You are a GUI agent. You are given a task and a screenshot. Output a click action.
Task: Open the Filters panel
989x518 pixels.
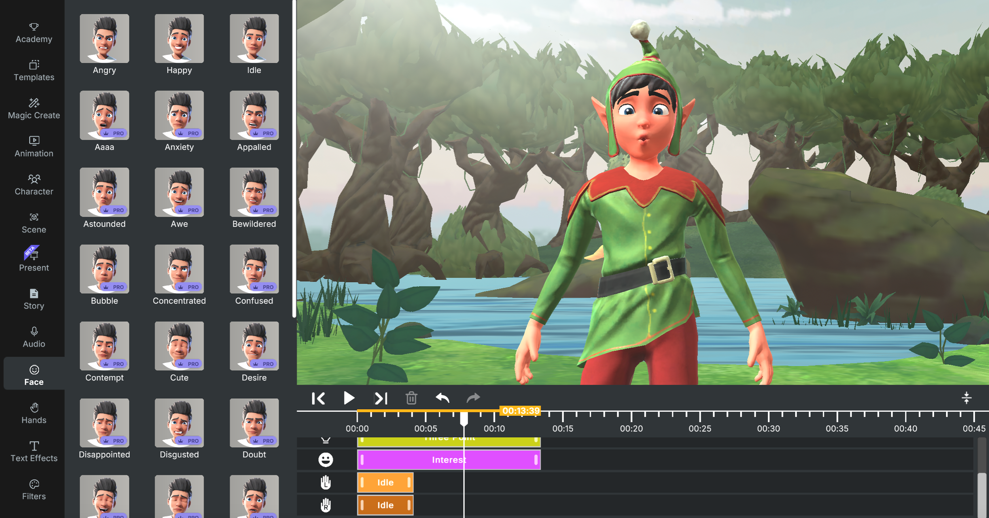(34, 489)
